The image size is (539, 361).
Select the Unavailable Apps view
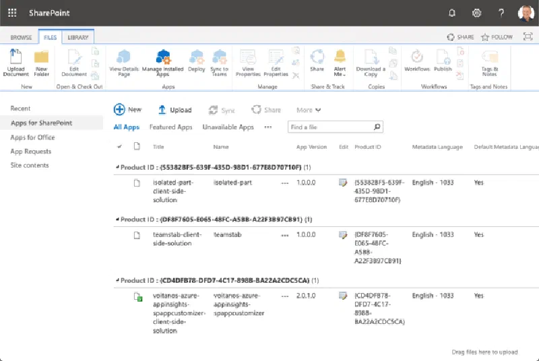[x=228, y=127]
